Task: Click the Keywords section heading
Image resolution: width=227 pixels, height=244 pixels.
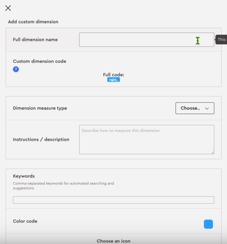Action: [x=24, y=176]
